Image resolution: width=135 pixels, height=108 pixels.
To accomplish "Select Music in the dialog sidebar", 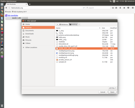I will pyautogui.click(x=38, y=37).
